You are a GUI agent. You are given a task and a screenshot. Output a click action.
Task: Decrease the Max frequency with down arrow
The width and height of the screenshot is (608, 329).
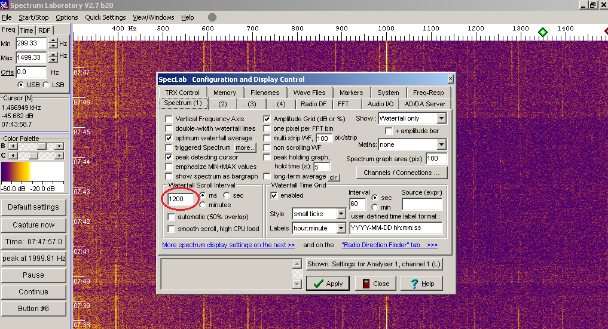click(53, 60)
